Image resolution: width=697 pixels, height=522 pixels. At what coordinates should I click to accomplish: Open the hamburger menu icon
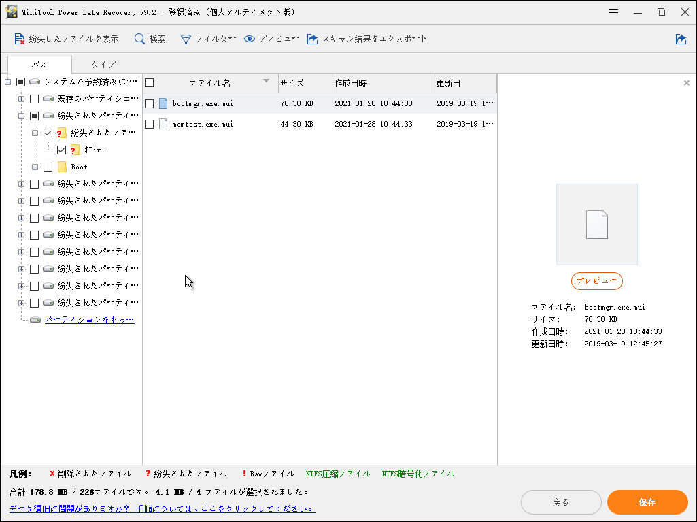click(x=613, y=12)
